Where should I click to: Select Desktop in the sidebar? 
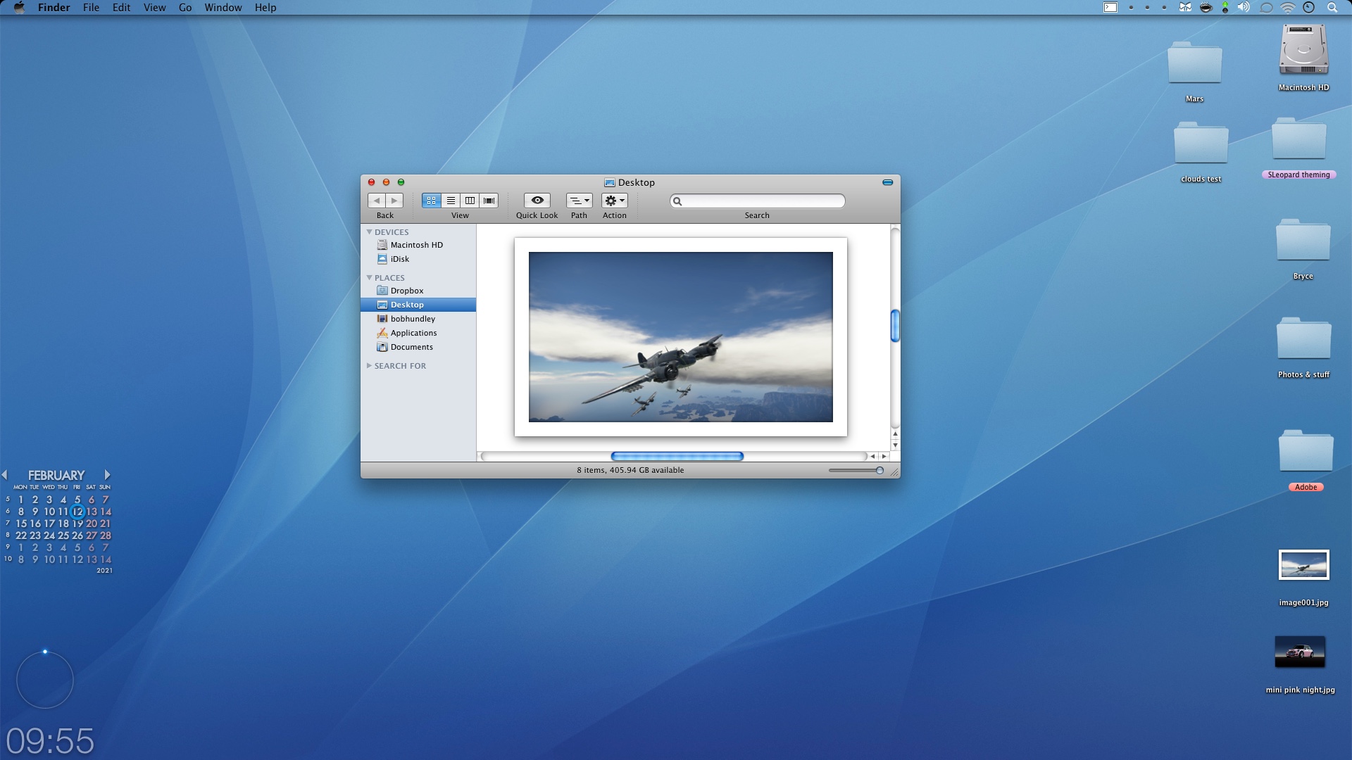[418, 305]
